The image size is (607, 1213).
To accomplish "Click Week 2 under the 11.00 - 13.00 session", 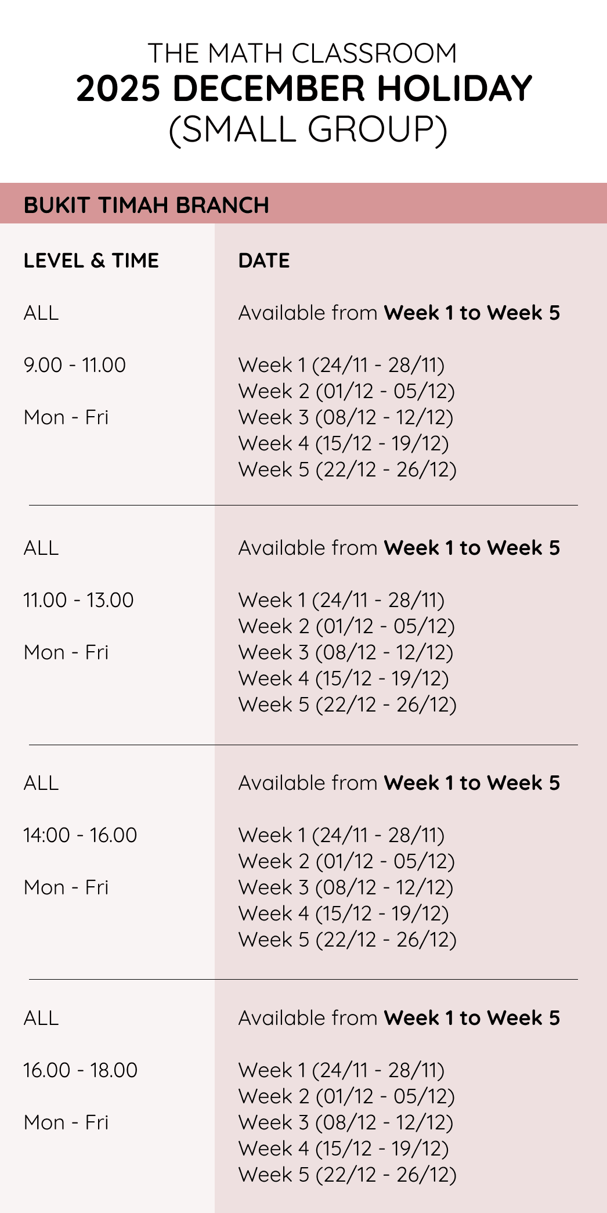I will click(x=346, y=626).
